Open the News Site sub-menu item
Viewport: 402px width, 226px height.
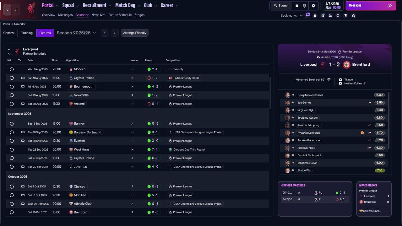pyautogui.click(x=98, y=15)
